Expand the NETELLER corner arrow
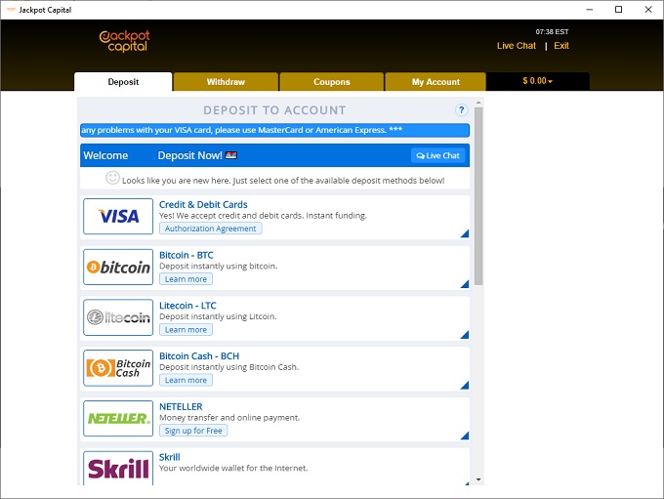Viewport: 664px width, 499px height. (x=465, y=436)
